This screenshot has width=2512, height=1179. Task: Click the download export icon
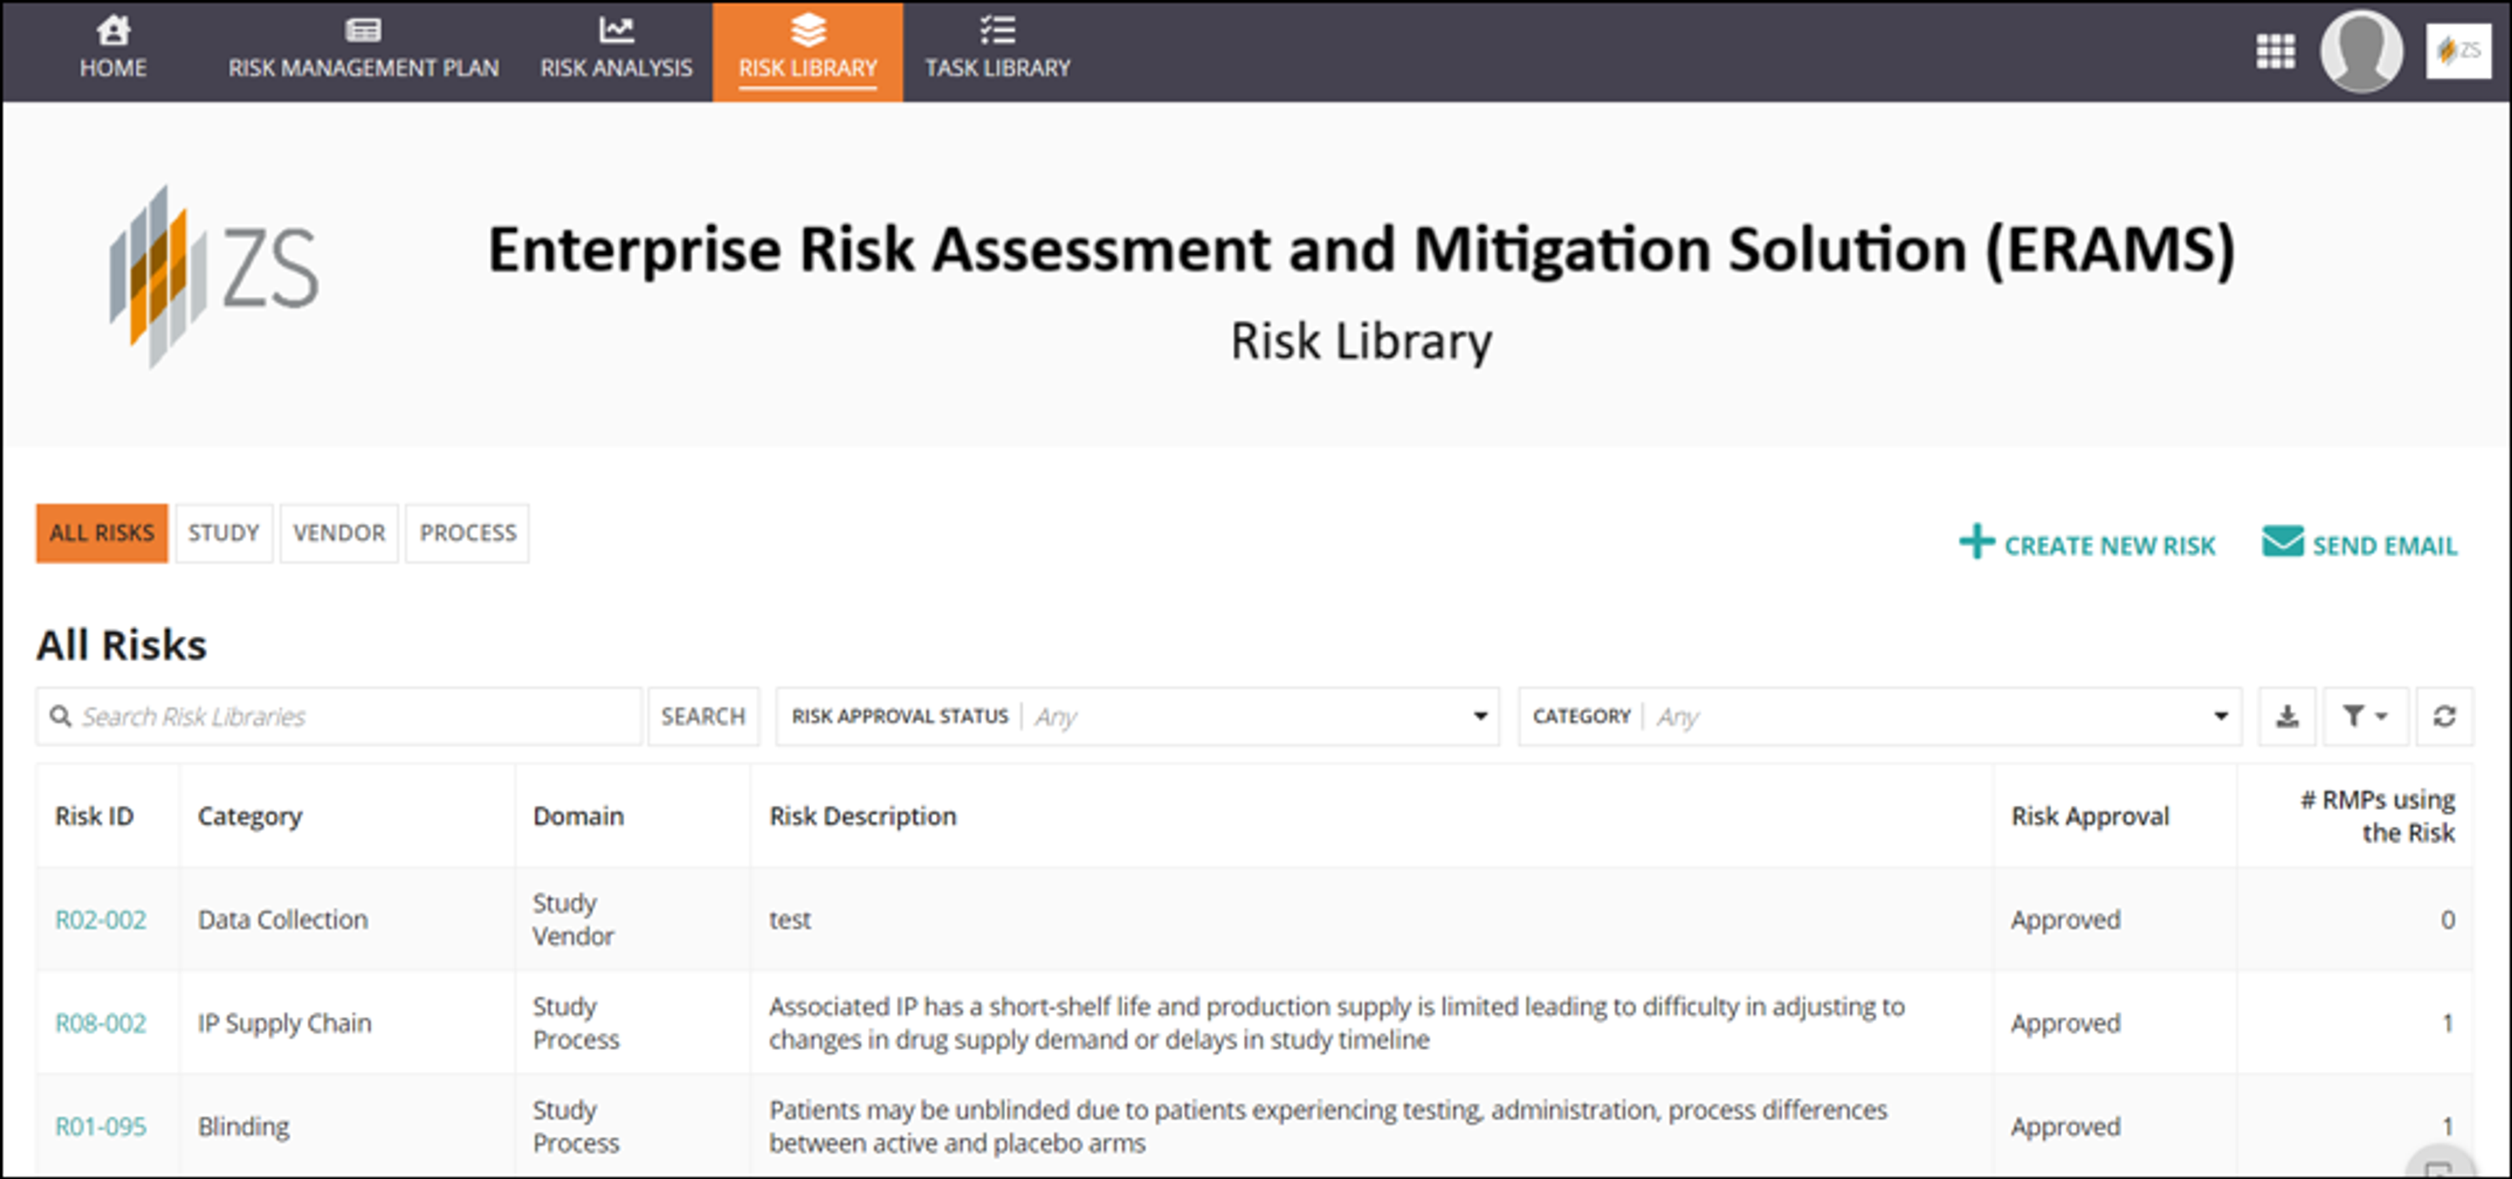(2287, 717)
